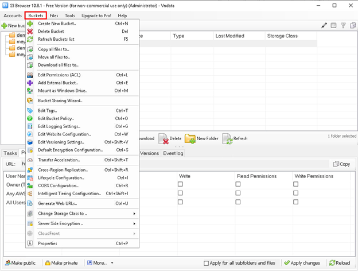Expand Server Side Encryption submenu
The height and width of the screenshot is (271, 358).
pos(83,224)
